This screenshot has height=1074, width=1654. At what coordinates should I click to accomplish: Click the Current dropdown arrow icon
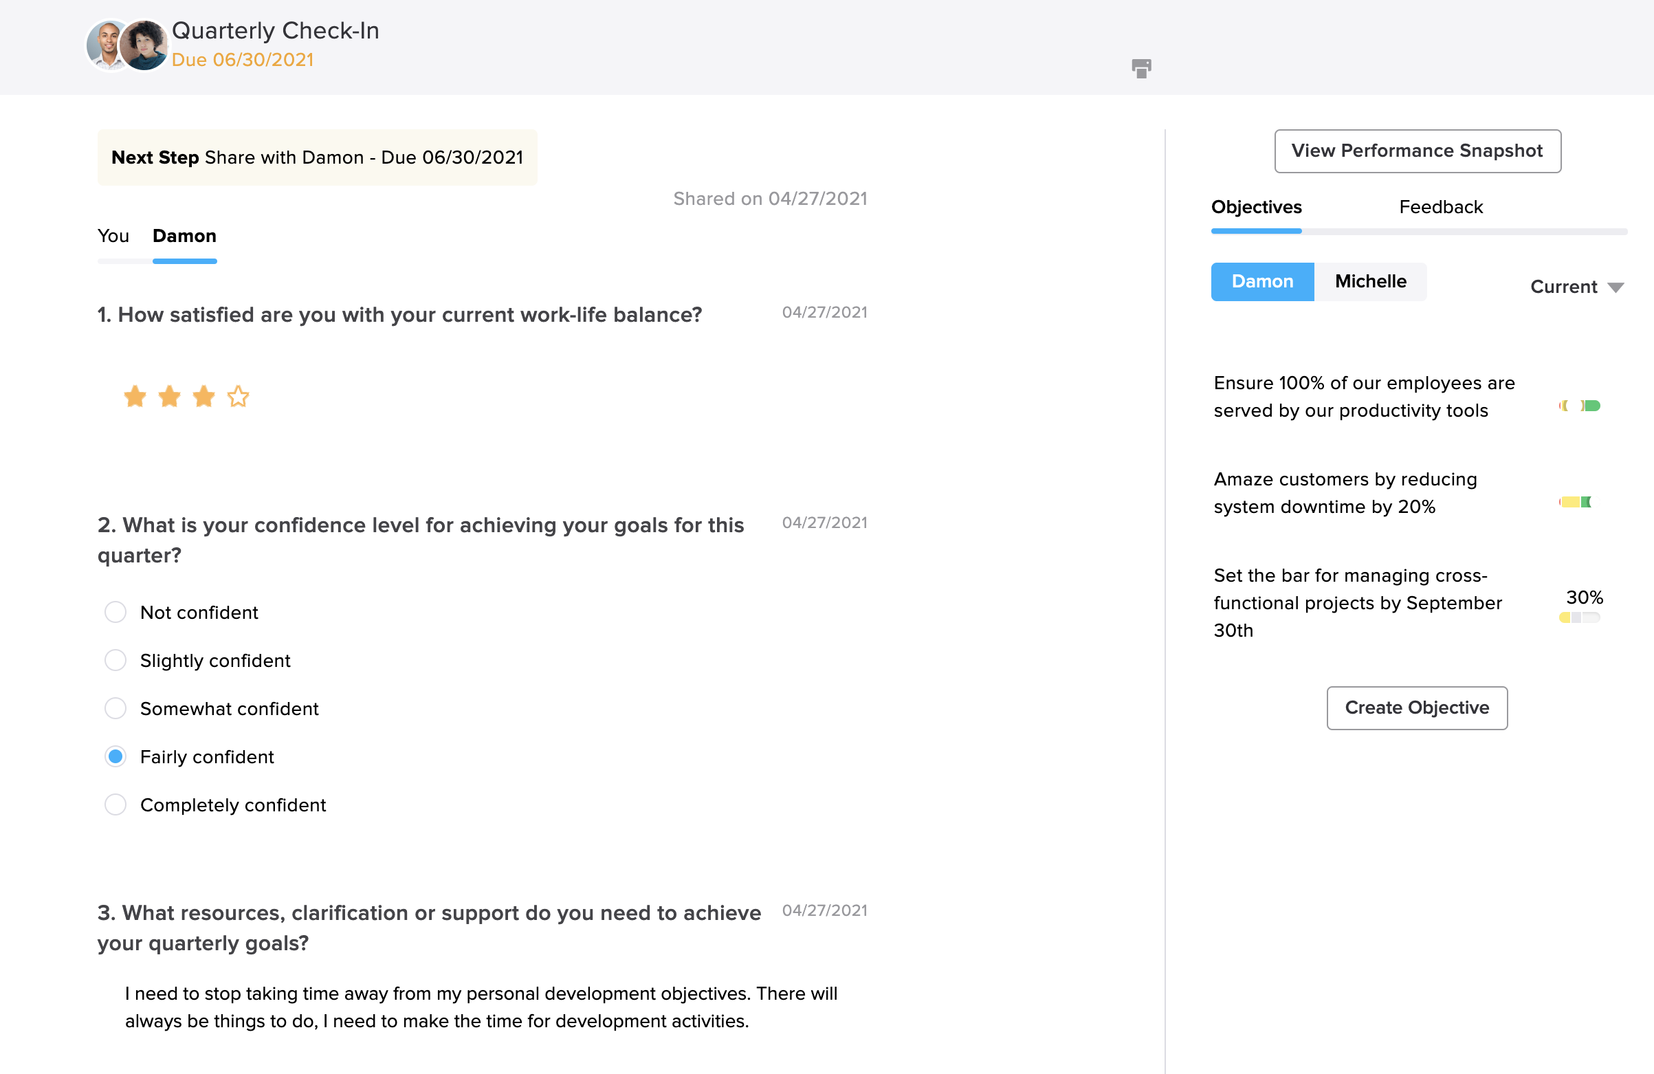click(x=1616, y=288)
